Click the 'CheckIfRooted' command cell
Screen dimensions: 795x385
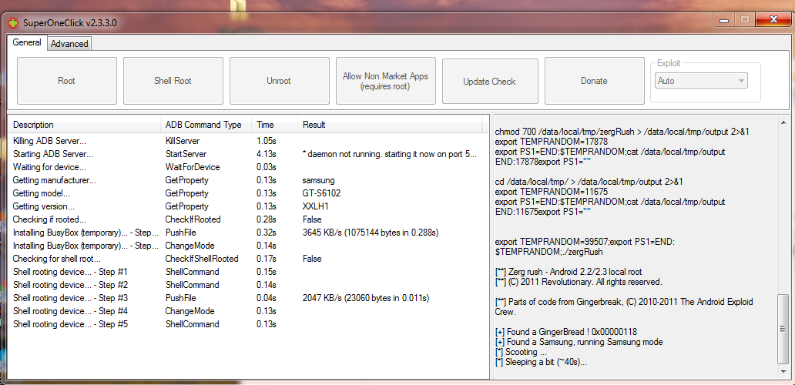tap(193, 219)
